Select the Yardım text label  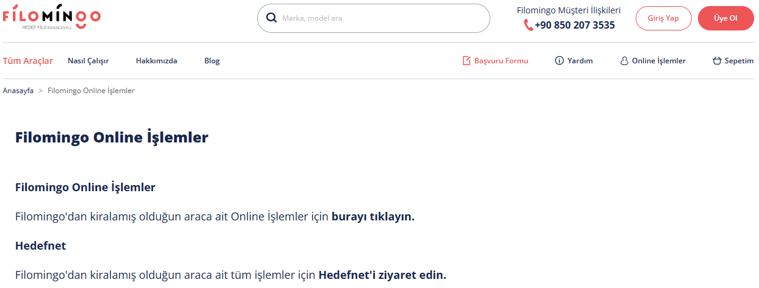580,61
